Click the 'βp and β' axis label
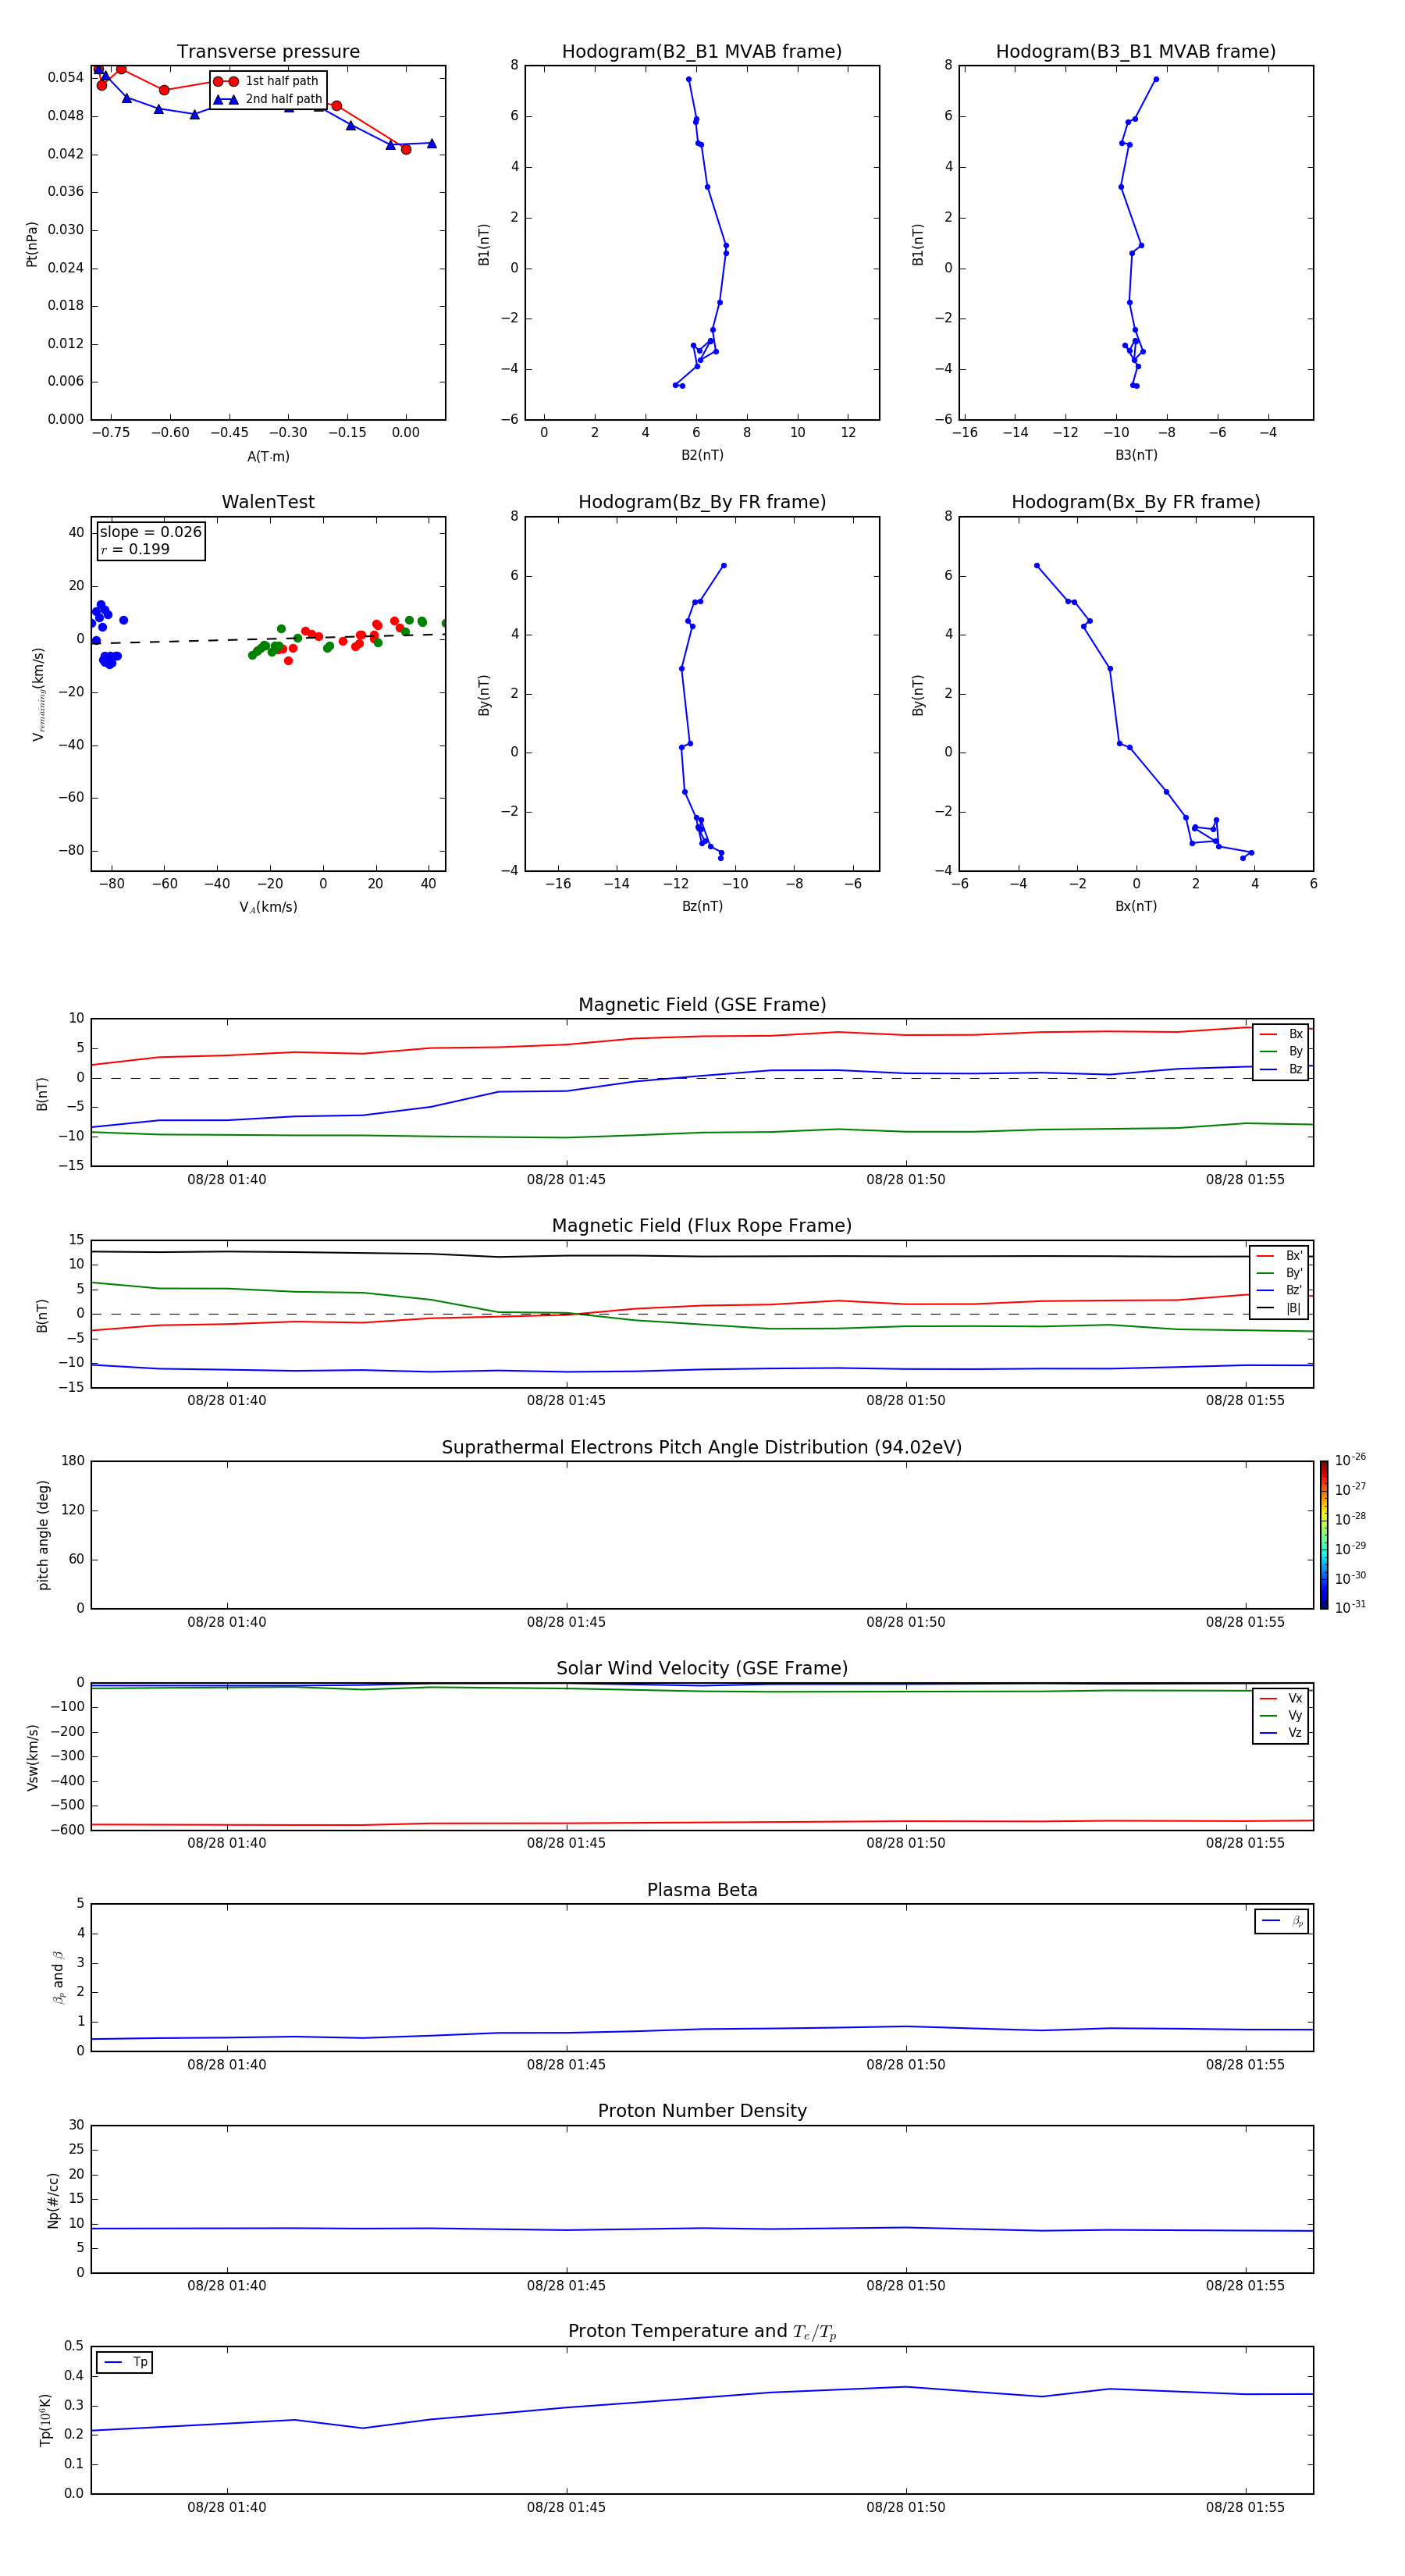 pyautogui.click(x=58, y=1977)
